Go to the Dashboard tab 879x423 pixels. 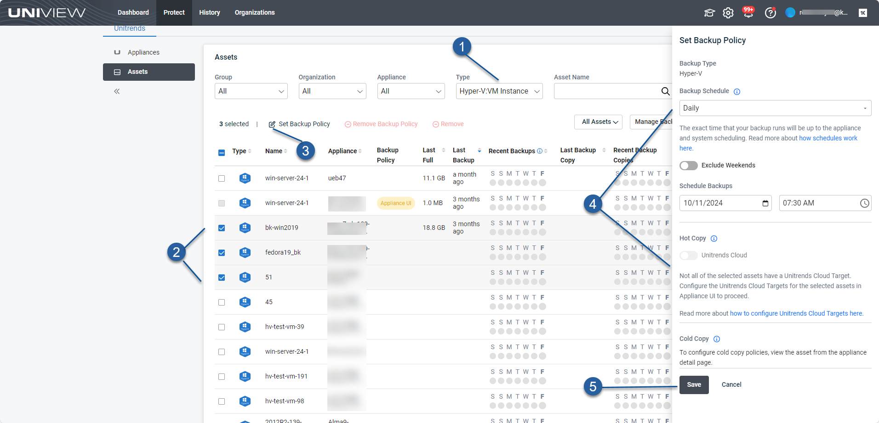click(133, 12)
